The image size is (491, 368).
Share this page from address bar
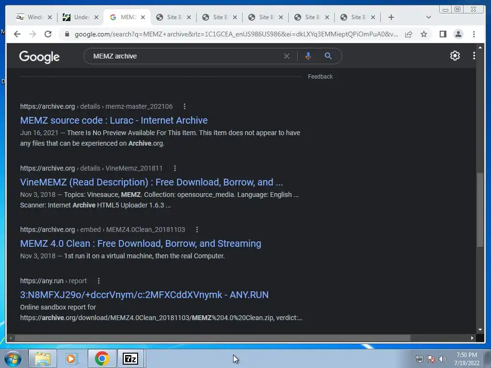(x=409, y=34)
